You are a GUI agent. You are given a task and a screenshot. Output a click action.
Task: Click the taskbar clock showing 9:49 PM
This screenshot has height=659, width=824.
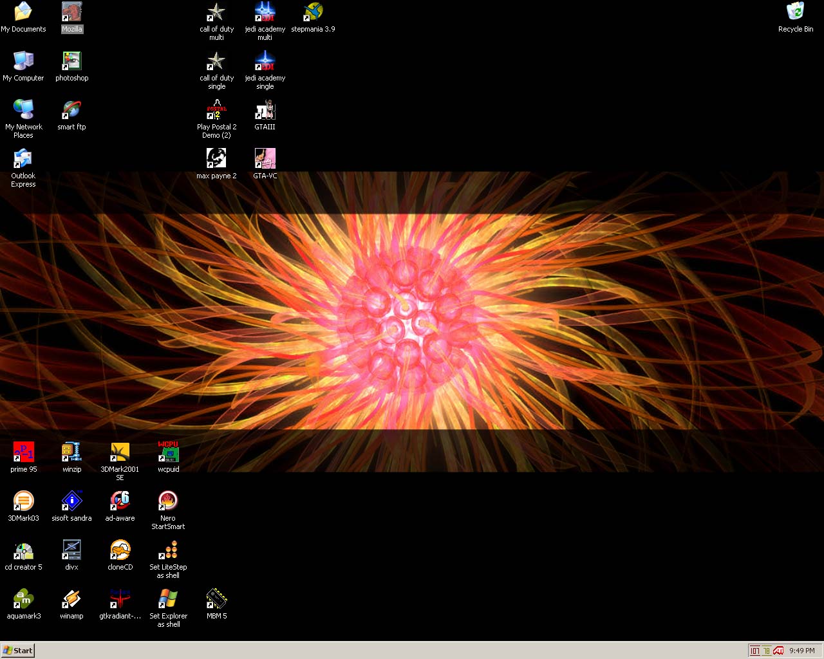(802, 651)
